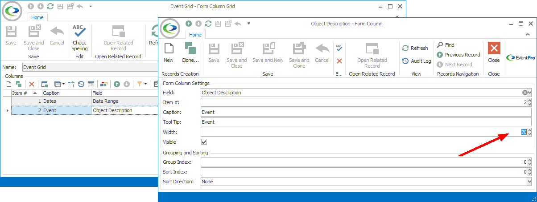Click the Tool Tip input field
Image resolution: width=537 pixels, height=202 pixels.
366,122
